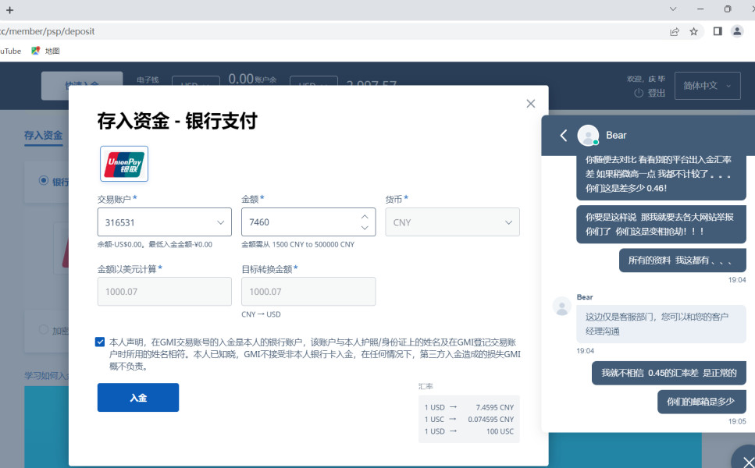Expand the 交易账户 316531 dropdown
Image resolution: width=755 pixels, height=468 pixels.
point(164,222)
